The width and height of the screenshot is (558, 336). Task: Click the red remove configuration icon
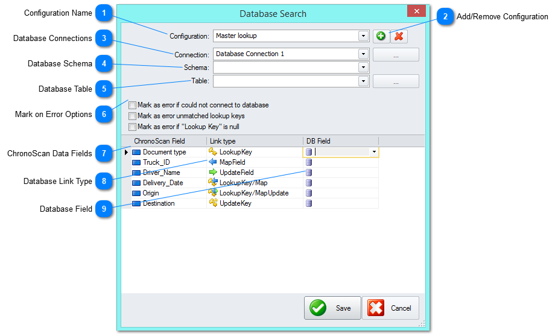pyautogui.click(x=399, y=36)
